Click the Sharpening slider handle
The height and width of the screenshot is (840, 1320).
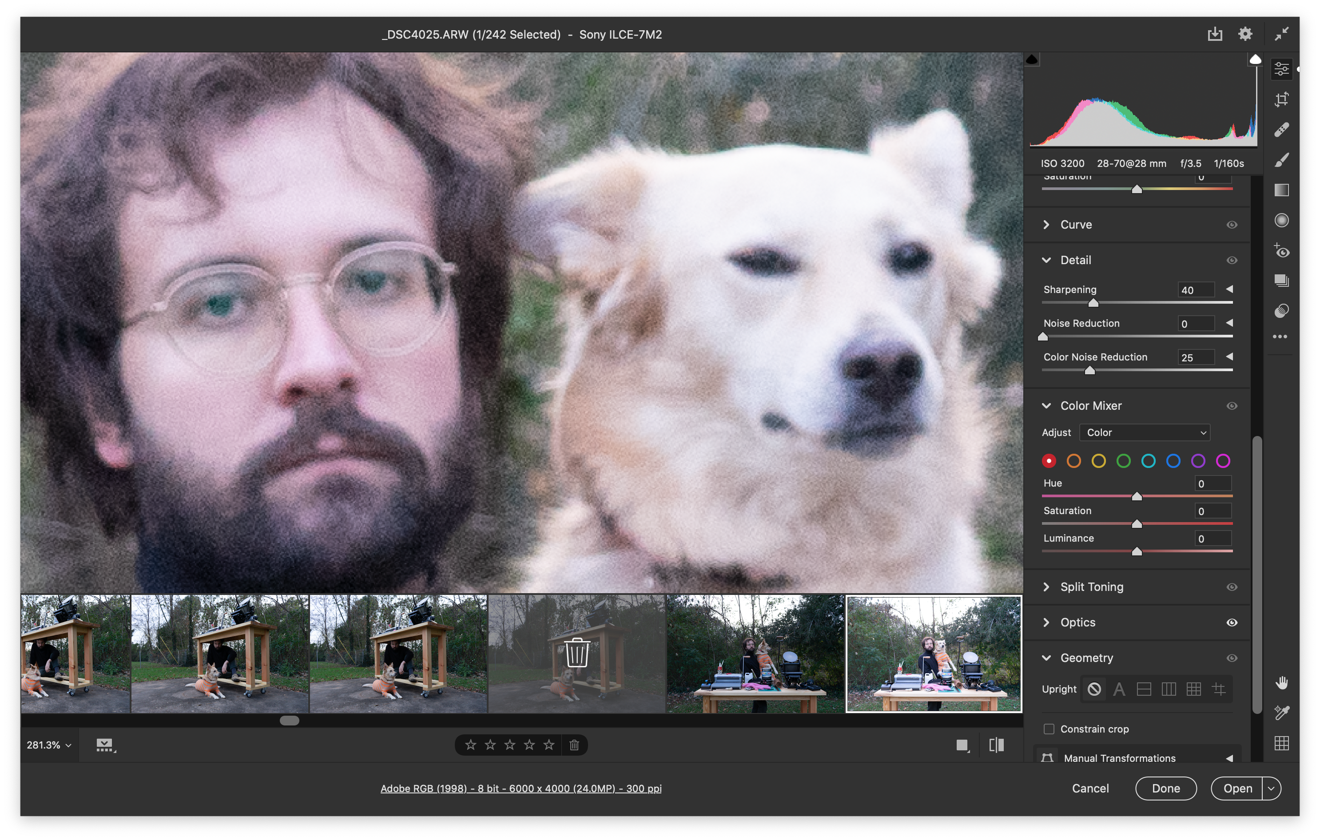point(1093,303)
